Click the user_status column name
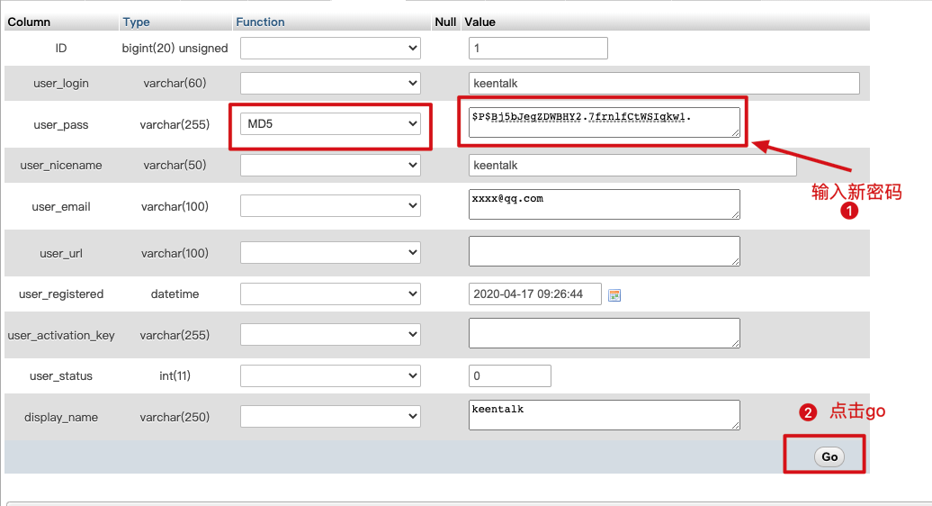 [60, 375]
